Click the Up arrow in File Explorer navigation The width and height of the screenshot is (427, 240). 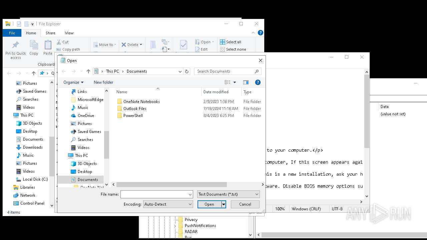click(x=34, y=73)
